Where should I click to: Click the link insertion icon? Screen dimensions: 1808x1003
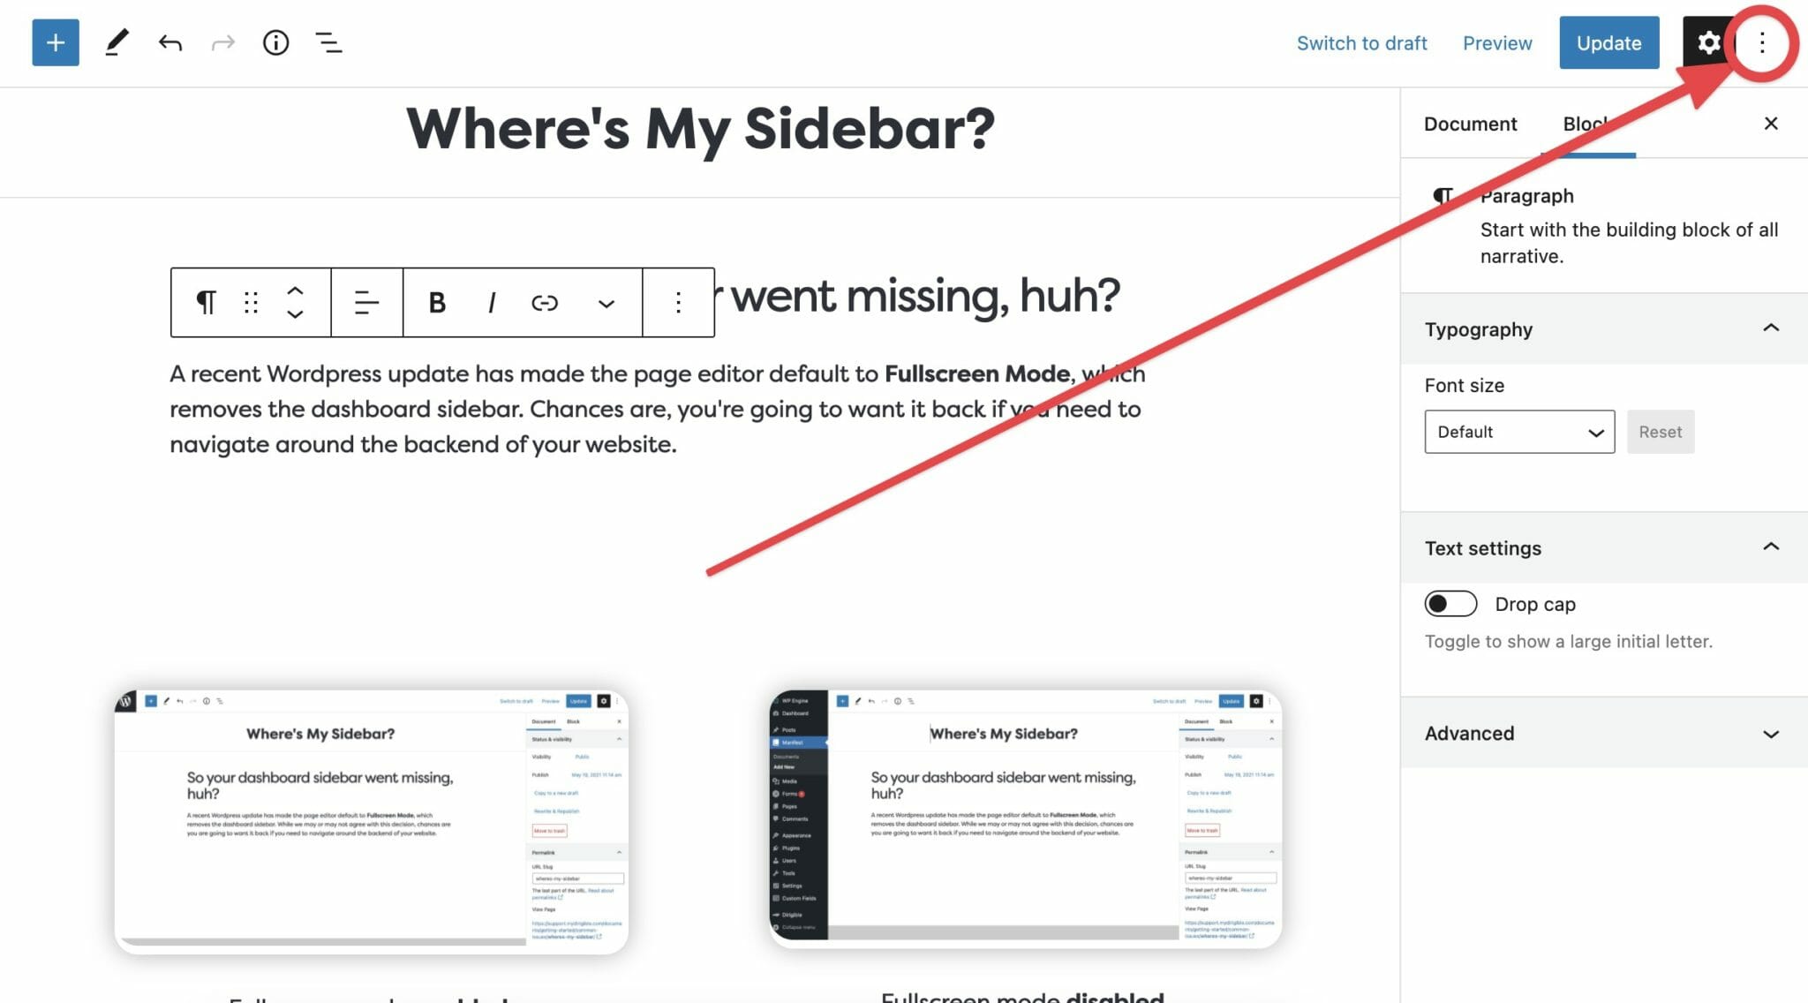(x=545, y=301)
